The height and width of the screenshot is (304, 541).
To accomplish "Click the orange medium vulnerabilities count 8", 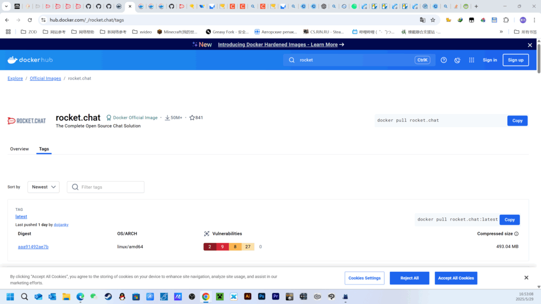I will 235,247.
